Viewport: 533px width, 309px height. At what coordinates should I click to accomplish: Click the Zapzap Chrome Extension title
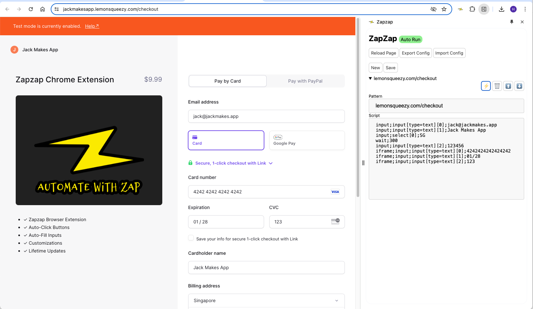pos(65,80)
